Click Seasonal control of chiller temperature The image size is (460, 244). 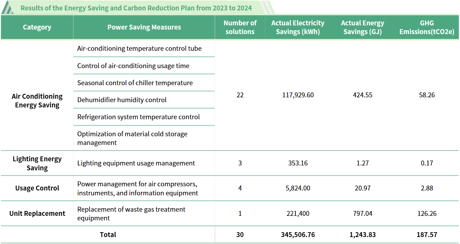pos(135,83)
